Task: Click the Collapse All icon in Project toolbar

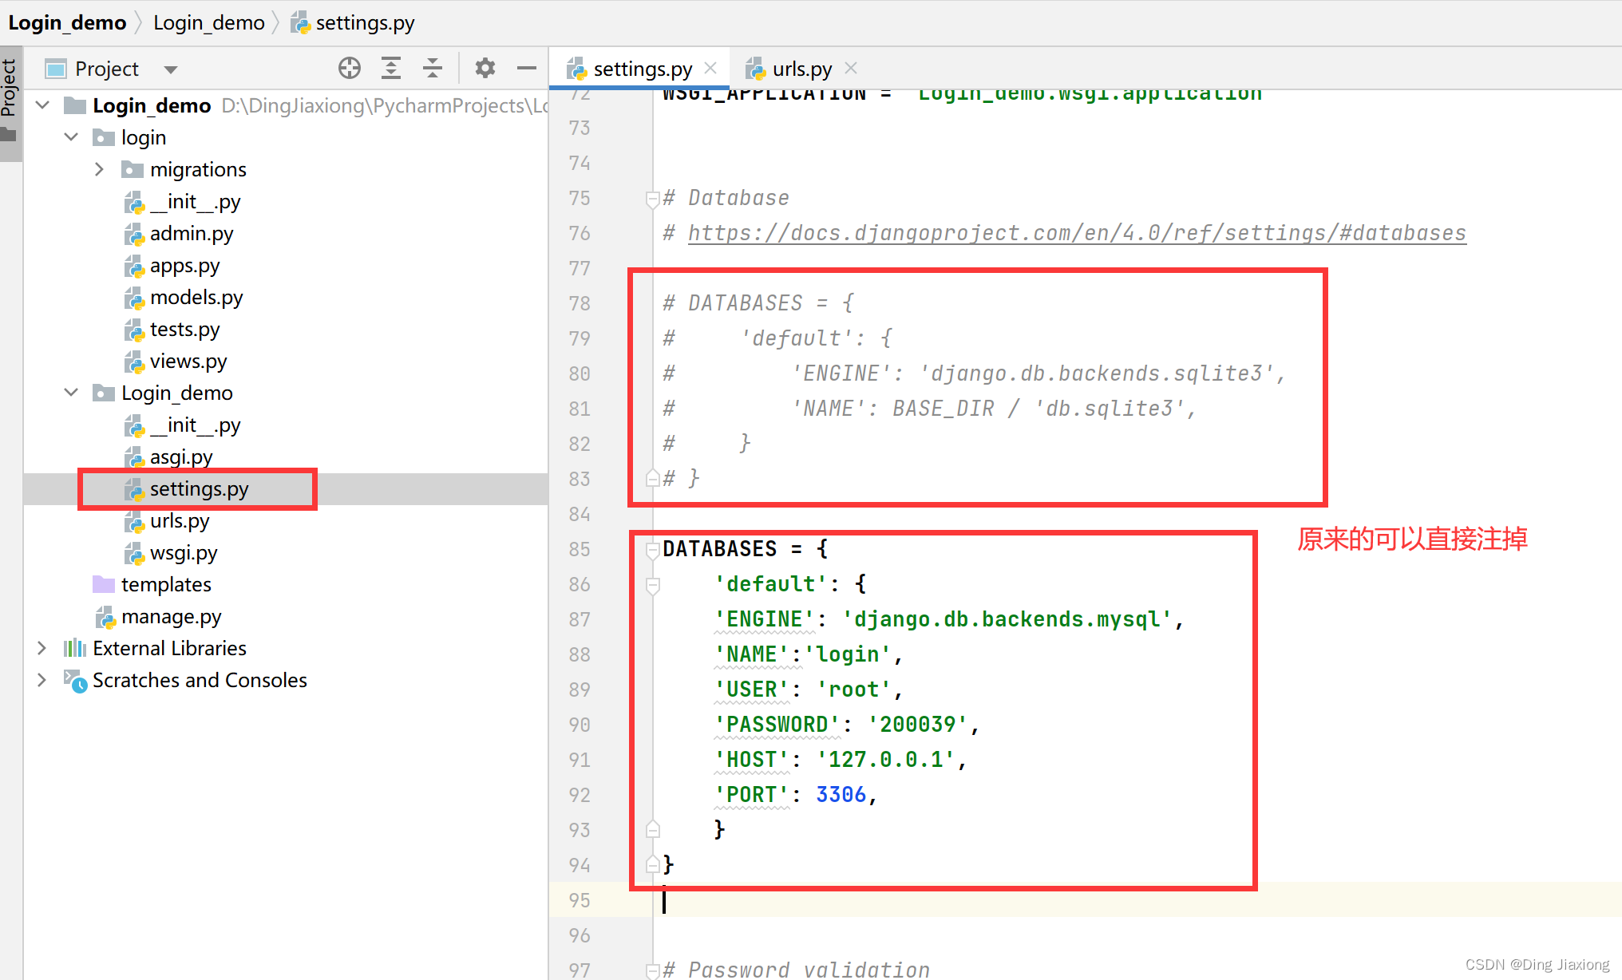Action: pos(433,69)
